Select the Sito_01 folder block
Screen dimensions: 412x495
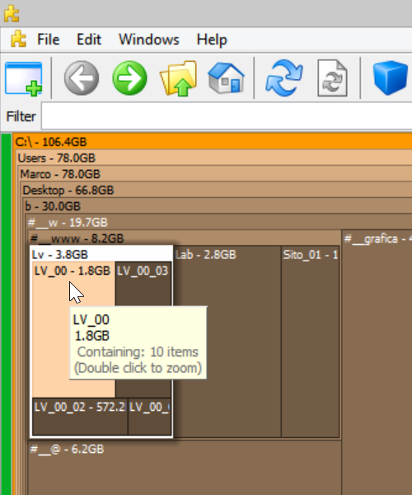pos(310,342)
